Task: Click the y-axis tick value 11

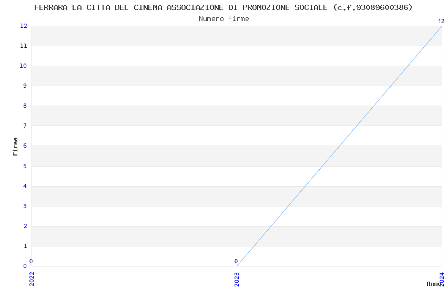Action: point(24,46)
